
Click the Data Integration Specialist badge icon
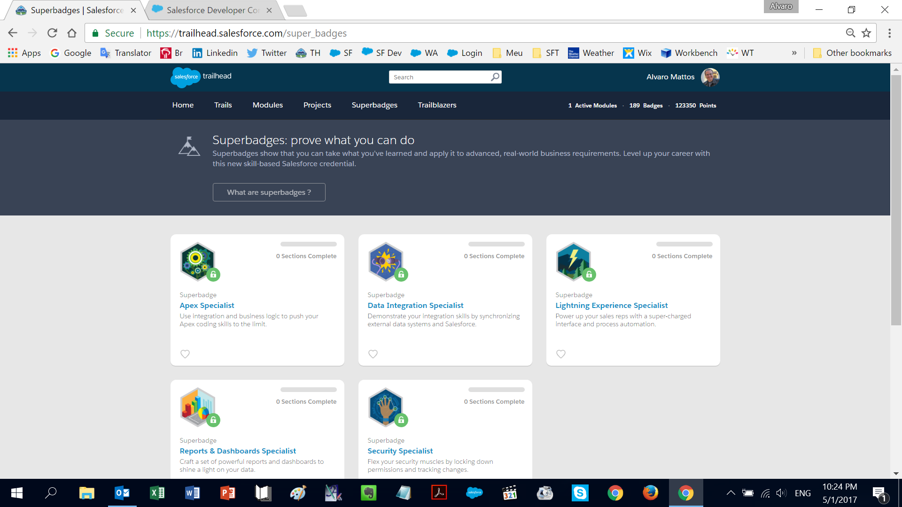point(386,261)
